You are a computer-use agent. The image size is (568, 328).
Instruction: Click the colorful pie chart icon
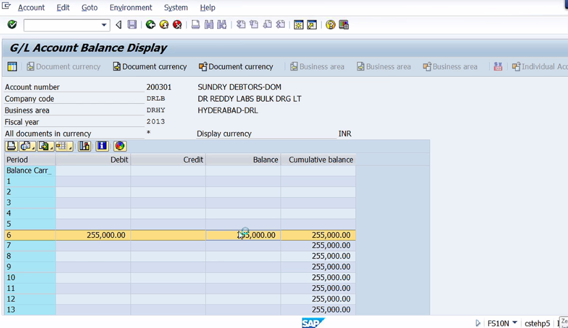[120, 146]
